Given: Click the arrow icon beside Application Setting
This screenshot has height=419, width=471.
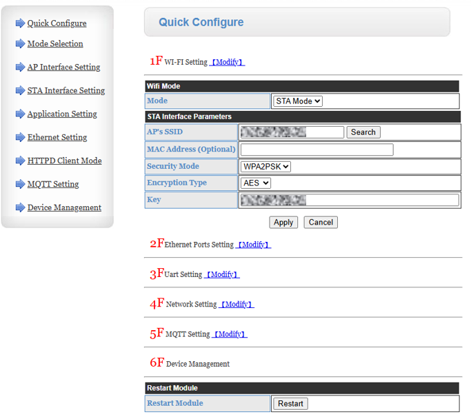Looking at the screenshot, I should tap(20, 114).
